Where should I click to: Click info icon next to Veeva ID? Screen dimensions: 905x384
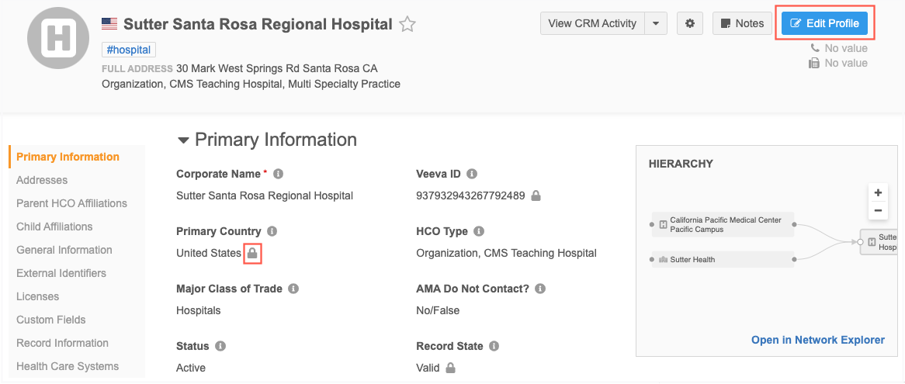tap(472, 174)
